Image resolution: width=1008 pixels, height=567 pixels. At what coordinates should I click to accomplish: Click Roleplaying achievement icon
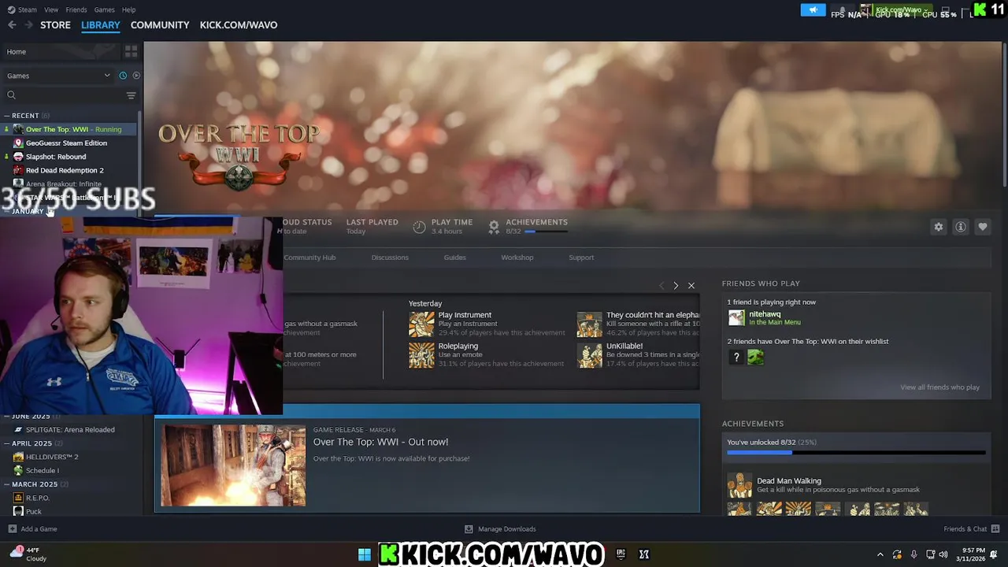421,355
